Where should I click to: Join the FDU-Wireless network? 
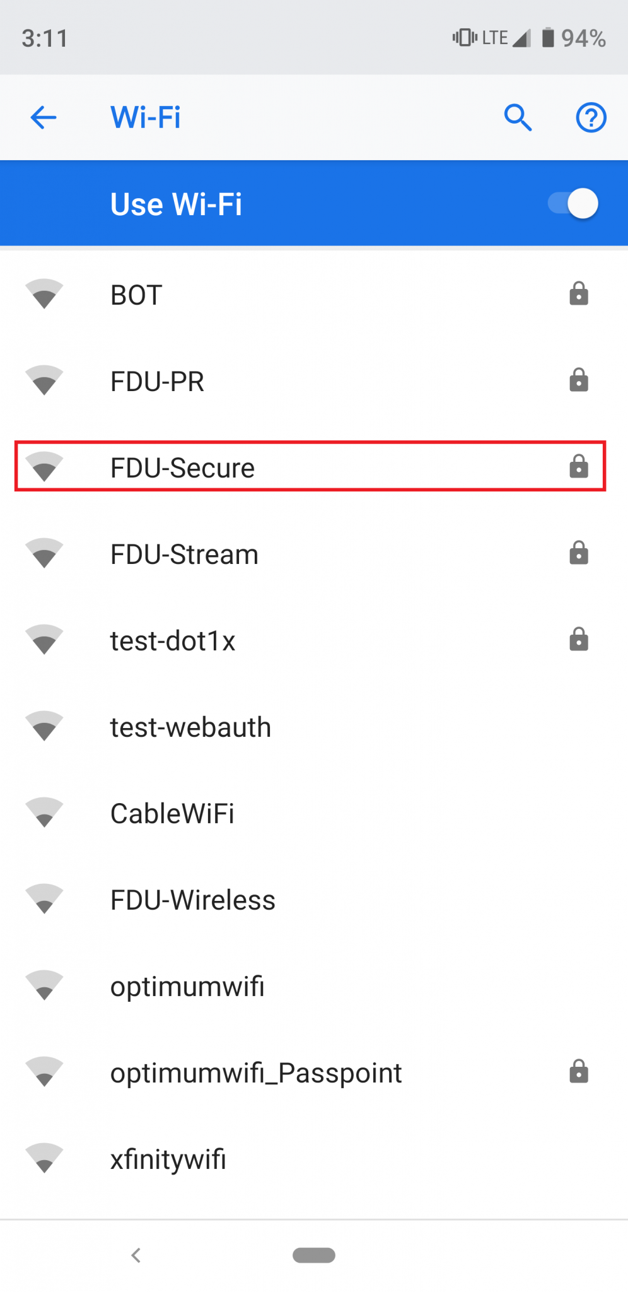click(314, 900)
